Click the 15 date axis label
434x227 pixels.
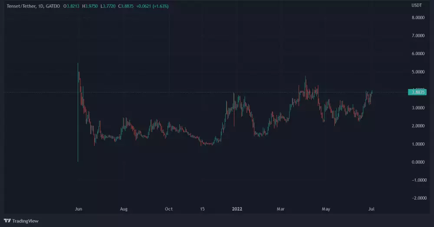[202, 209]
